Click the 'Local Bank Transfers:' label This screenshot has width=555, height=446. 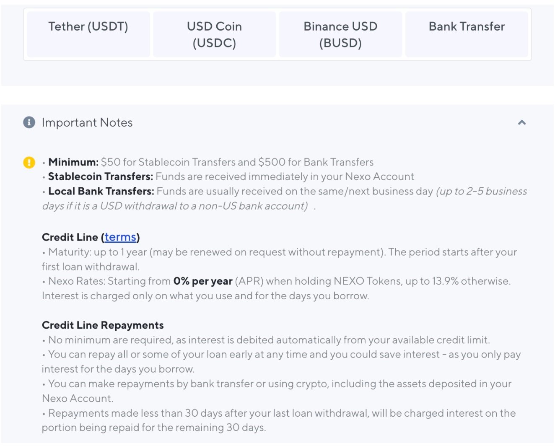tap(101, 191)
